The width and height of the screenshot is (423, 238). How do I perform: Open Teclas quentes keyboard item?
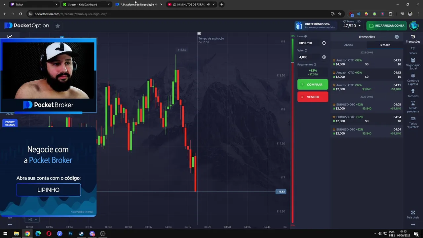pos(413,122)
